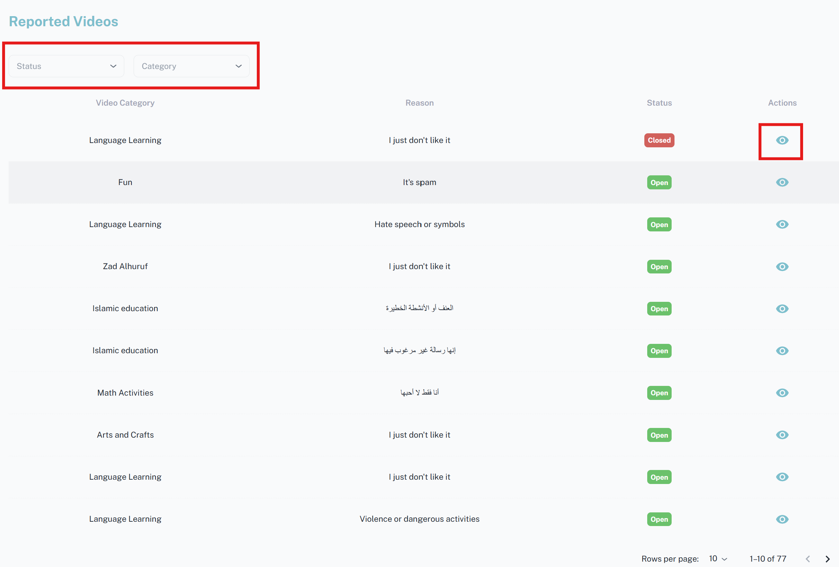Click the Open badge in the Fun row
The image size is (839, 567).
coord(659,183)
